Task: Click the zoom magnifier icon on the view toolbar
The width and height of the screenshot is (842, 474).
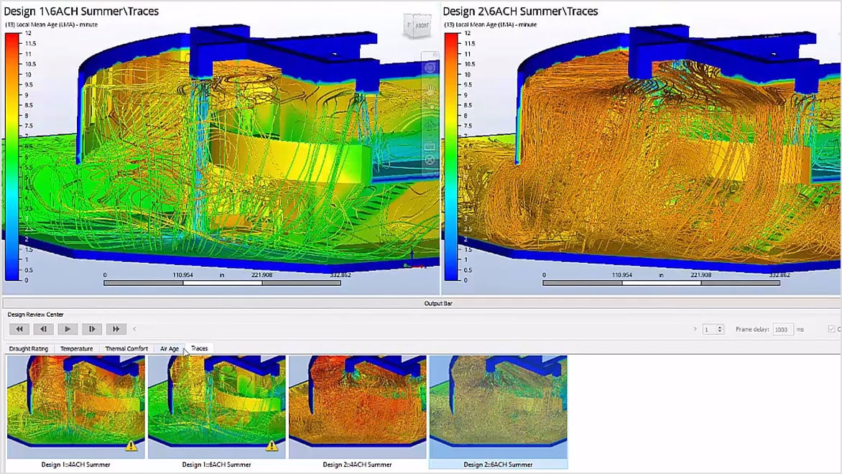Action: (435, 54)
